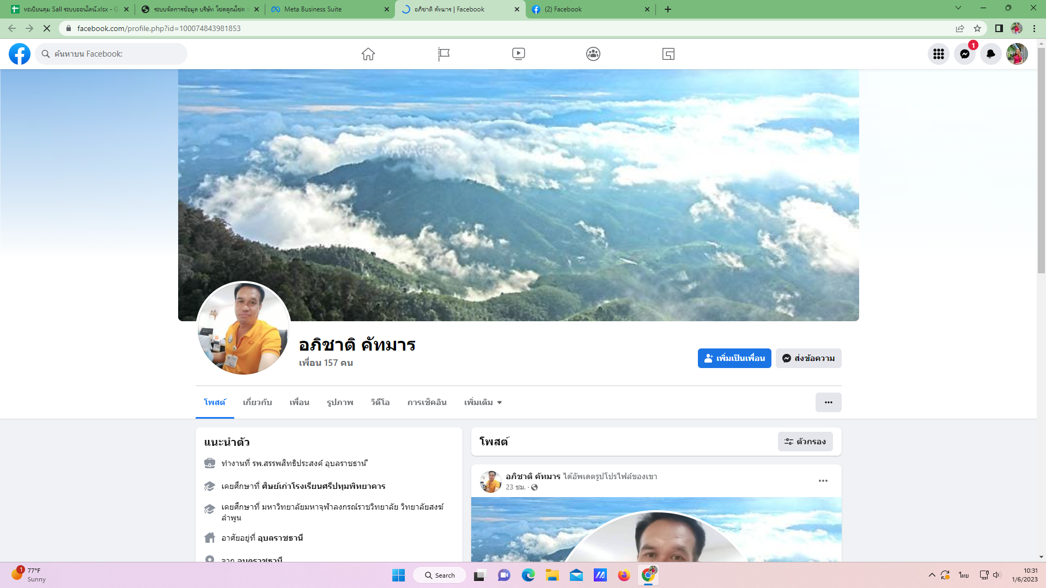The height and width of the screenshot is (588, 1046).
Task: Click the Gaming icon in top bar
Action: pos(668,54)
